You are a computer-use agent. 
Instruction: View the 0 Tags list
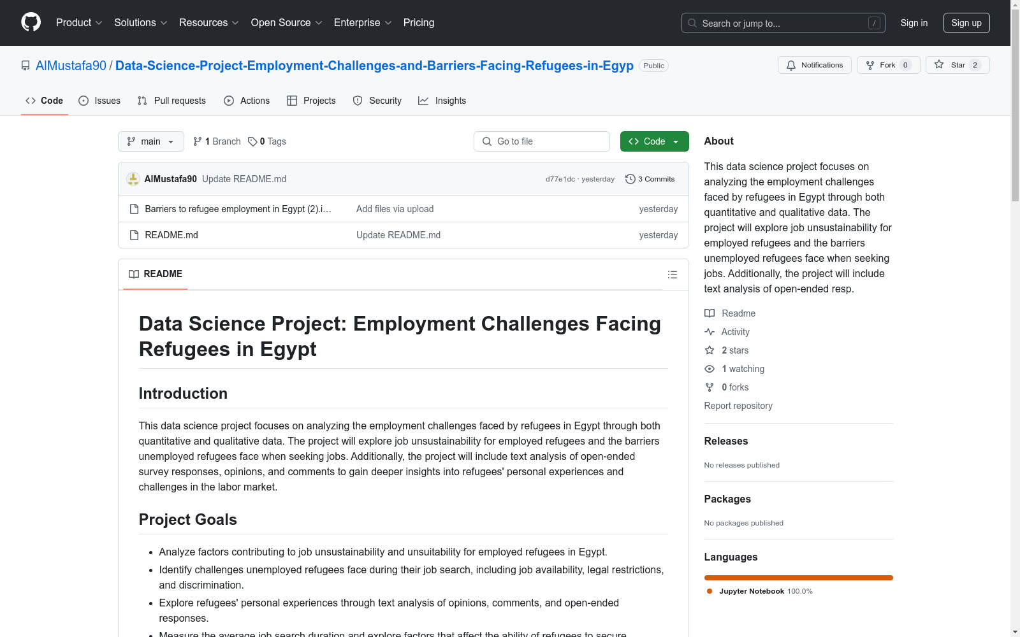[267, 141]
